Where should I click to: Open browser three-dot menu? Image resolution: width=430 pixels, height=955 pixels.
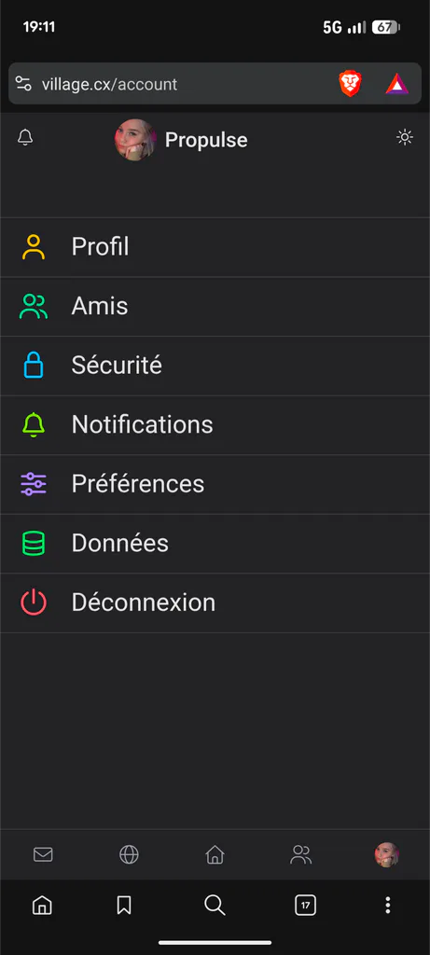tap(387, 905)
